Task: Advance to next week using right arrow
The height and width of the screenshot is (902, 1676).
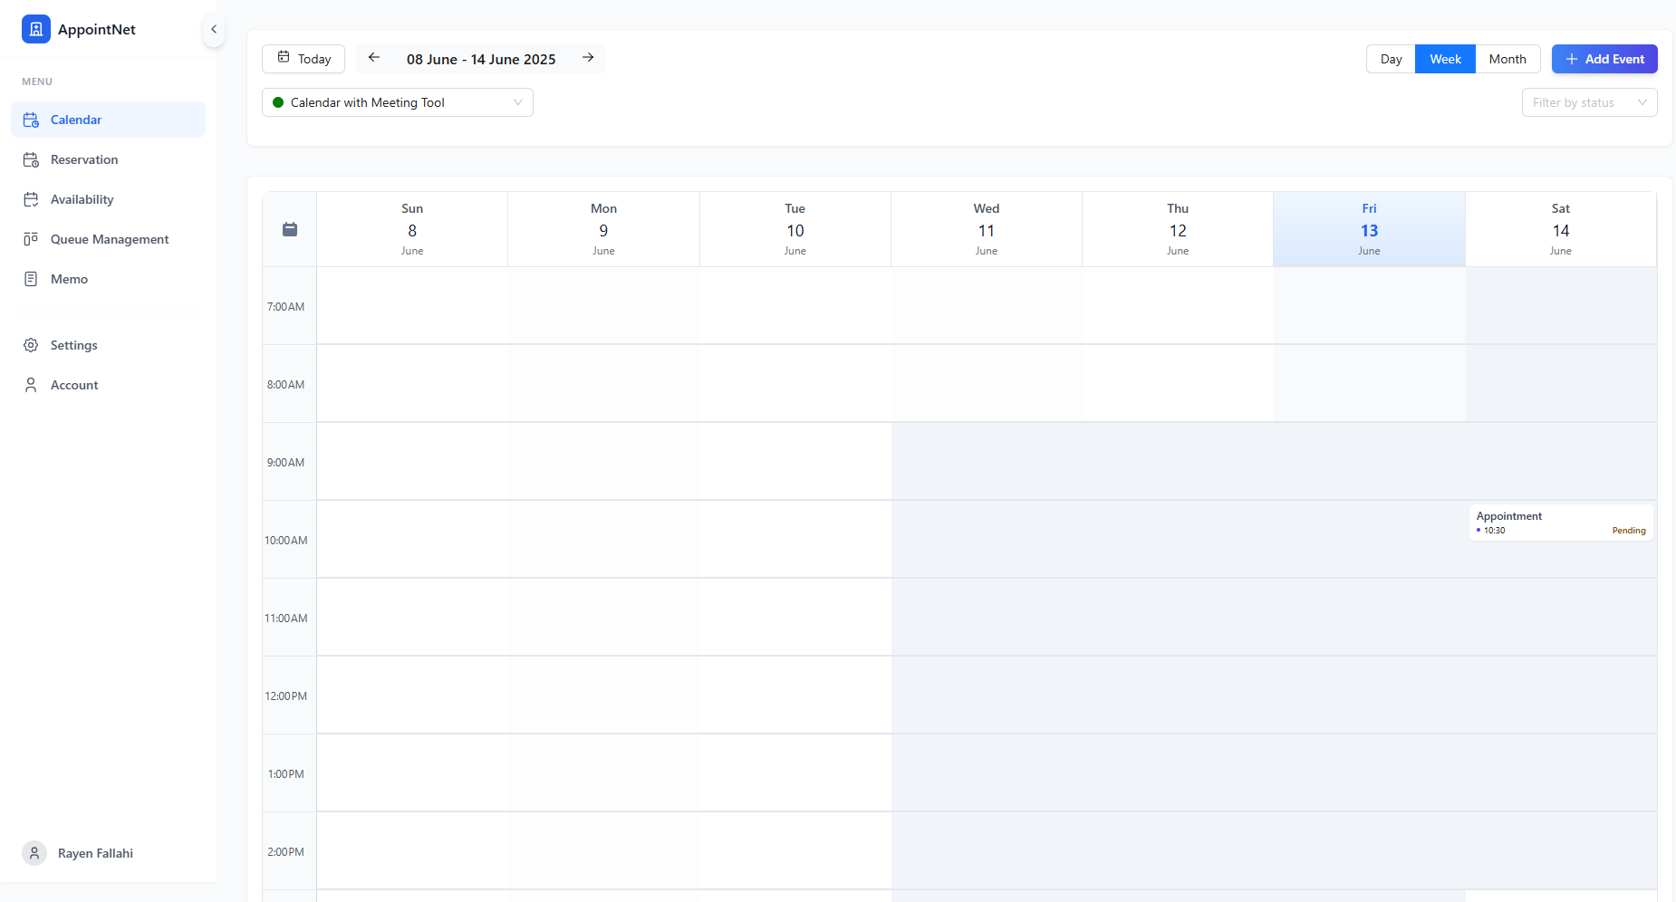Action: (588, 58)
